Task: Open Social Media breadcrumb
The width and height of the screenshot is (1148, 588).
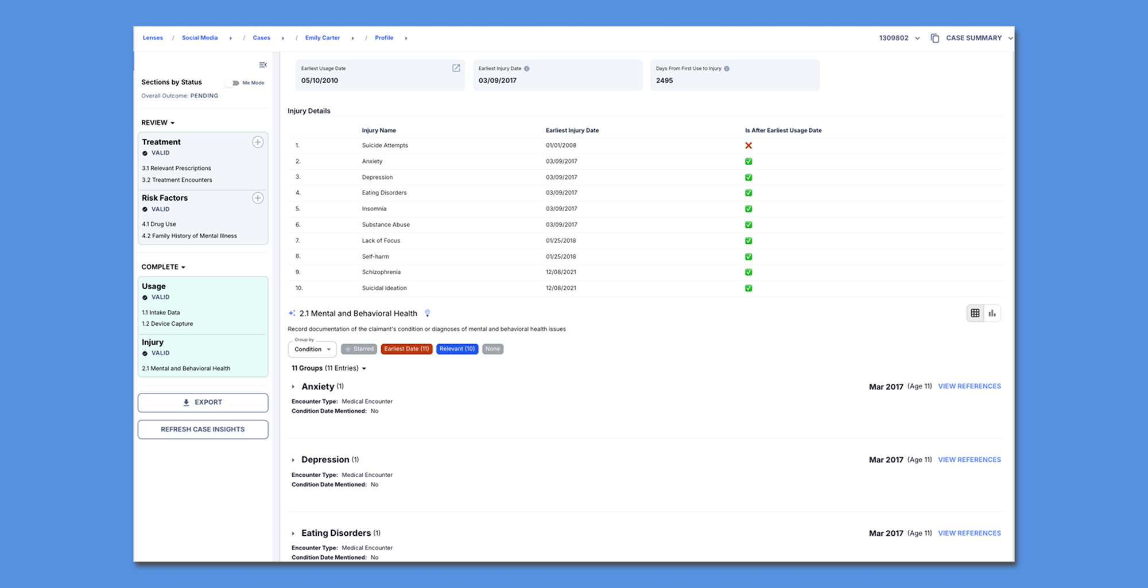Action: click(200, 38)
